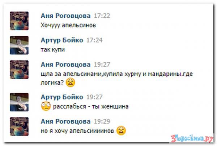The image size is (217, 146).
Task: Click the wide-eyed emoji before расслабься
Action: point(46,106)
